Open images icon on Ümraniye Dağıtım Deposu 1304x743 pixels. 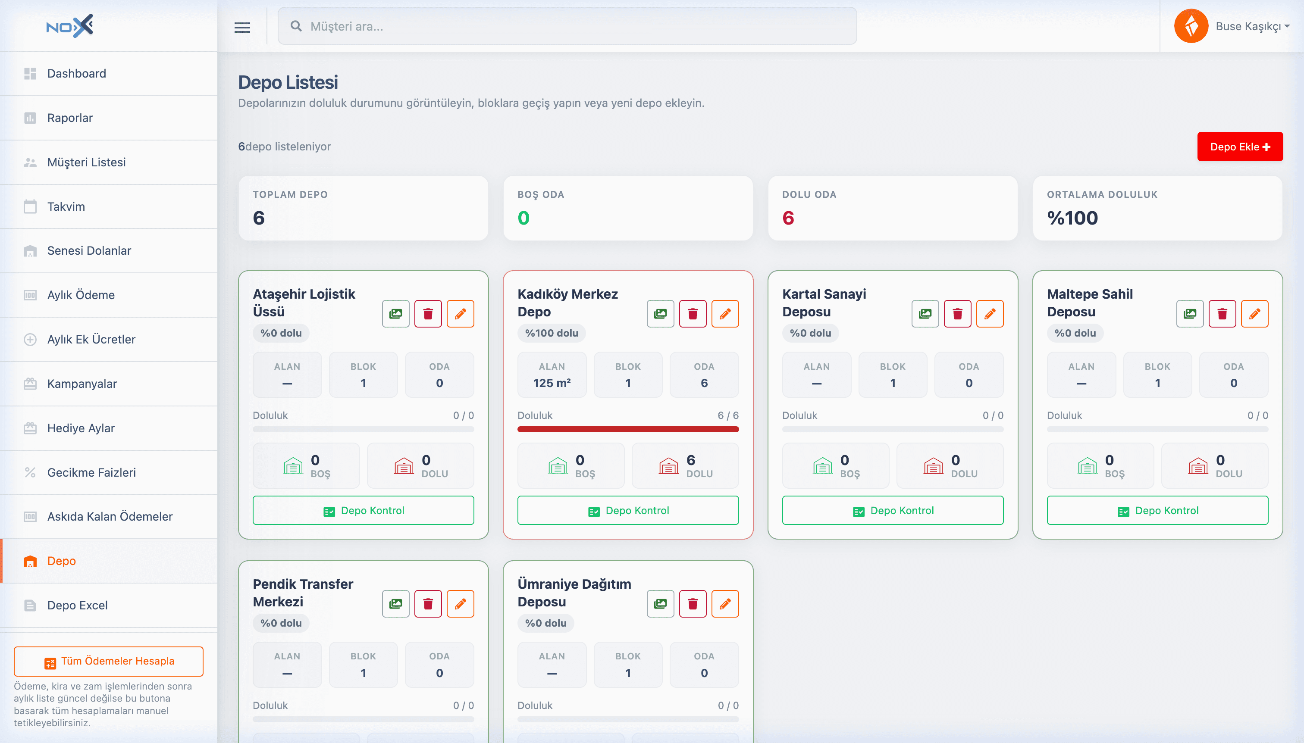coord(660,604)
